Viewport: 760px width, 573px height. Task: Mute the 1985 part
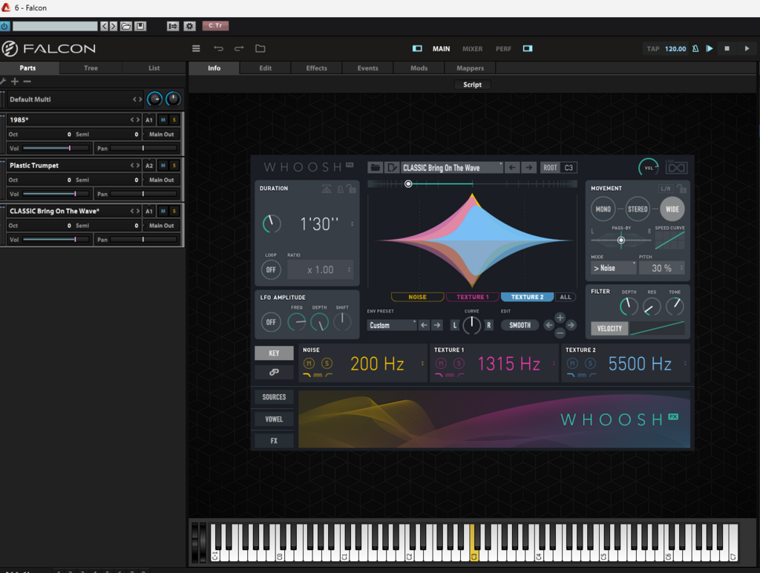coord(163,119)
